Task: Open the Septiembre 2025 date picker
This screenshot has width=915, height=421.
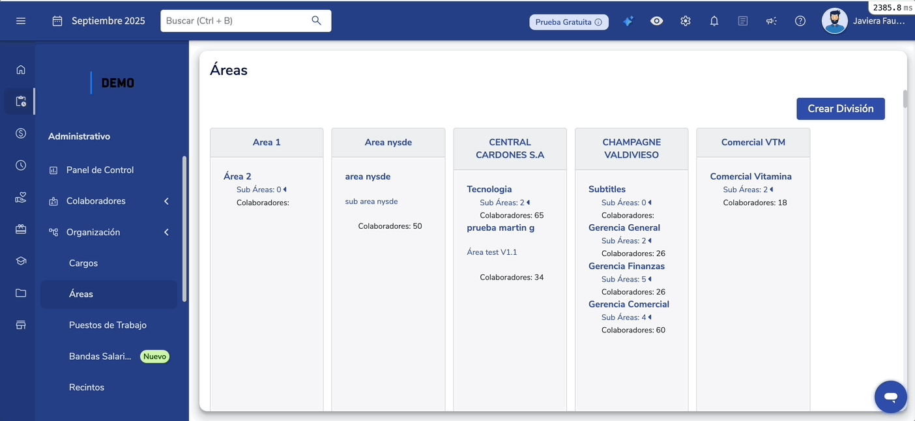Action: point(99,21)
